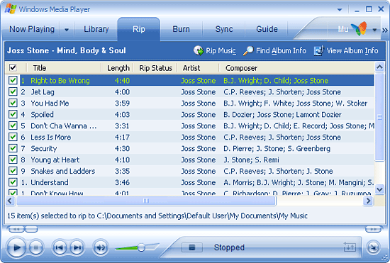Toggle the shuffle icon in status area
390x263 pixels.
pyautogui.click(x=350, y=247)
